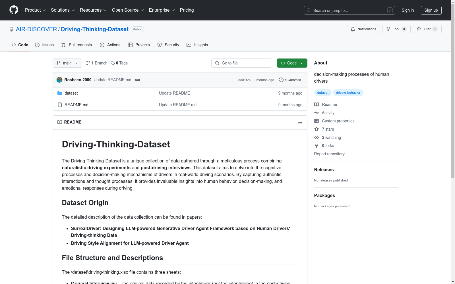Switch to the Code tab
The width and height of the screenshot is (455, 284).
coord(20,45)
